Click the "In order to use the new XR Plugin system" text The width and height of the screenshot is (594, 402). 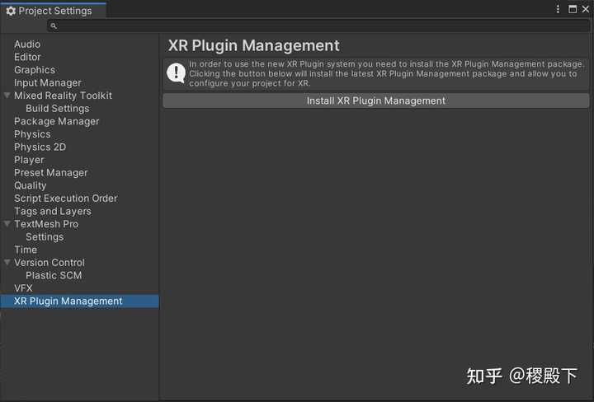point(386,74)
